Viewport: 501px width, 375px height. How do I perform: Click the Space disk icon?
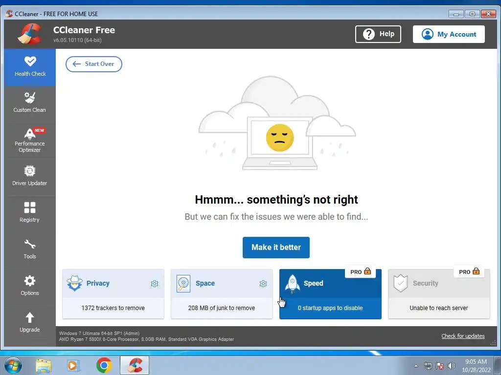[183, 284]
